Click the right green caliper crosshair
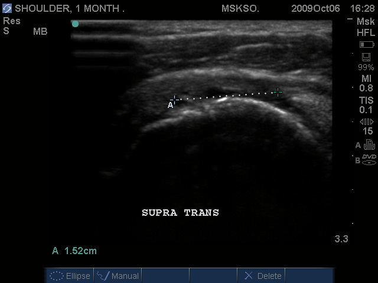 click(278, 92)
